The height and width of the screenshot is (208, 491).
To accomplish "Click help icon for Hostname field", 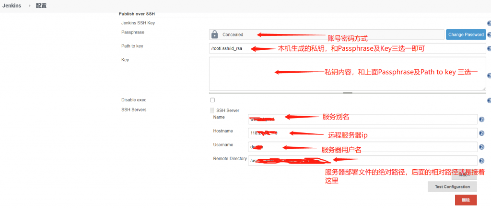I will 481,133.
